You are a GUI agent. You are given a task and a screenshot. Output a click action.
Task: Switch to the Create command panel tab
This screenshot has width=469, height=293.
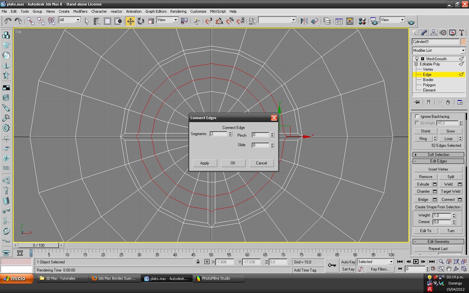[x=415, y=33]
